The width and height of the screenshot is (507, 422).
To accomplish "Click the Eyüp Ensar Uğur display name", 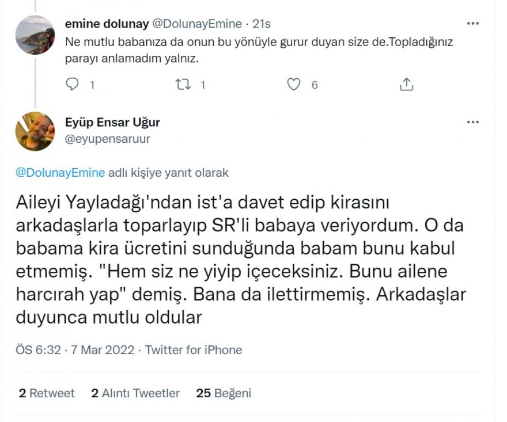I will (x=113, y=122).
